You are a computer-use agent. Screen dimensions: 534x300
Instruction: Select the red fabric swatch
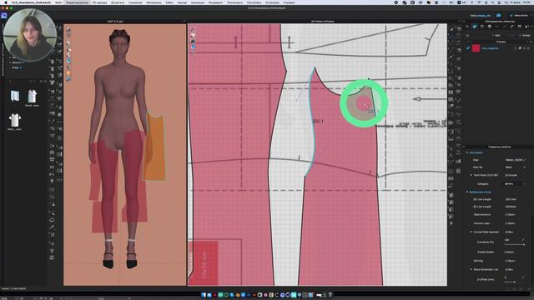476,48
